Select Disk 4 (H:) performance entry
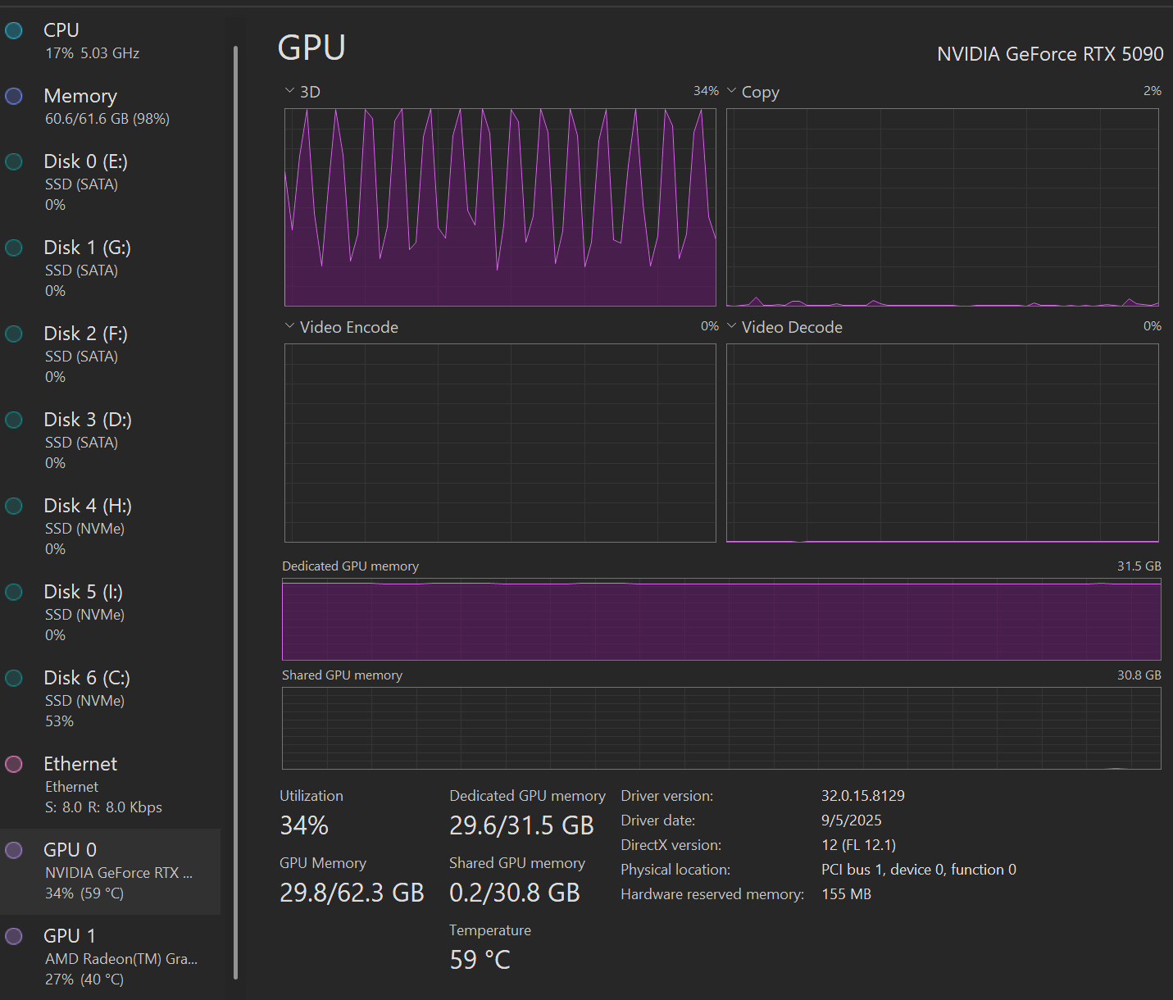This screenshot has height=1000, width=1173. pyautogui.click(x=111, y=526)
